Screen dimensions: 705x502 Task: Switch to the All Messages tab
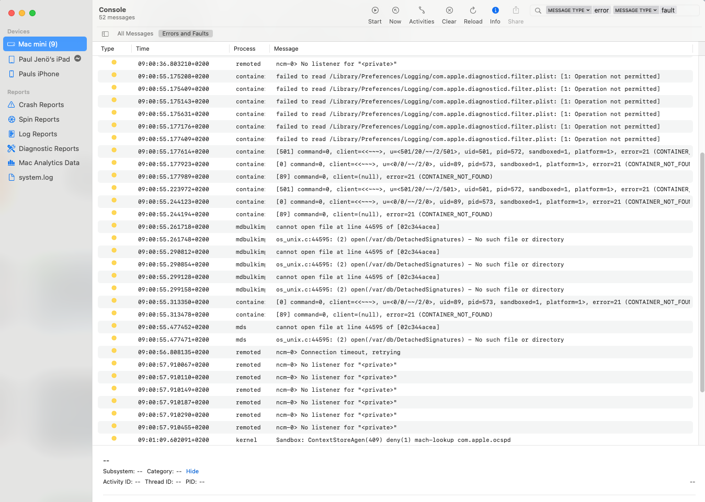tap(135, 34)
